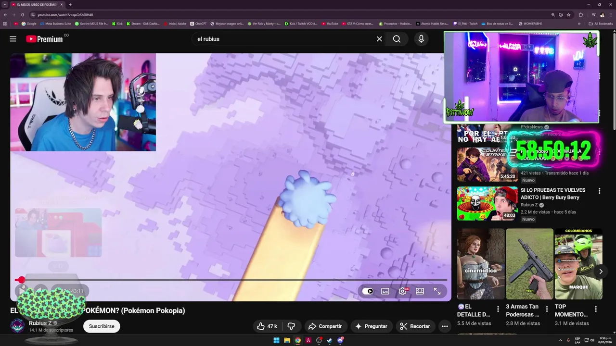This screenshot has height=346, width=616.
Task: Open the YouTube bookmark
Action: (330, 24)
